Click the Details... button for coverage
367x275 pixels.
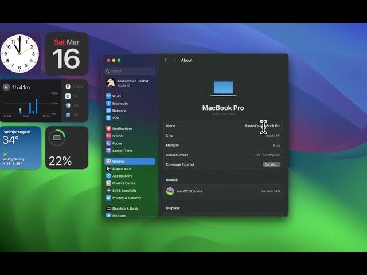271,164
